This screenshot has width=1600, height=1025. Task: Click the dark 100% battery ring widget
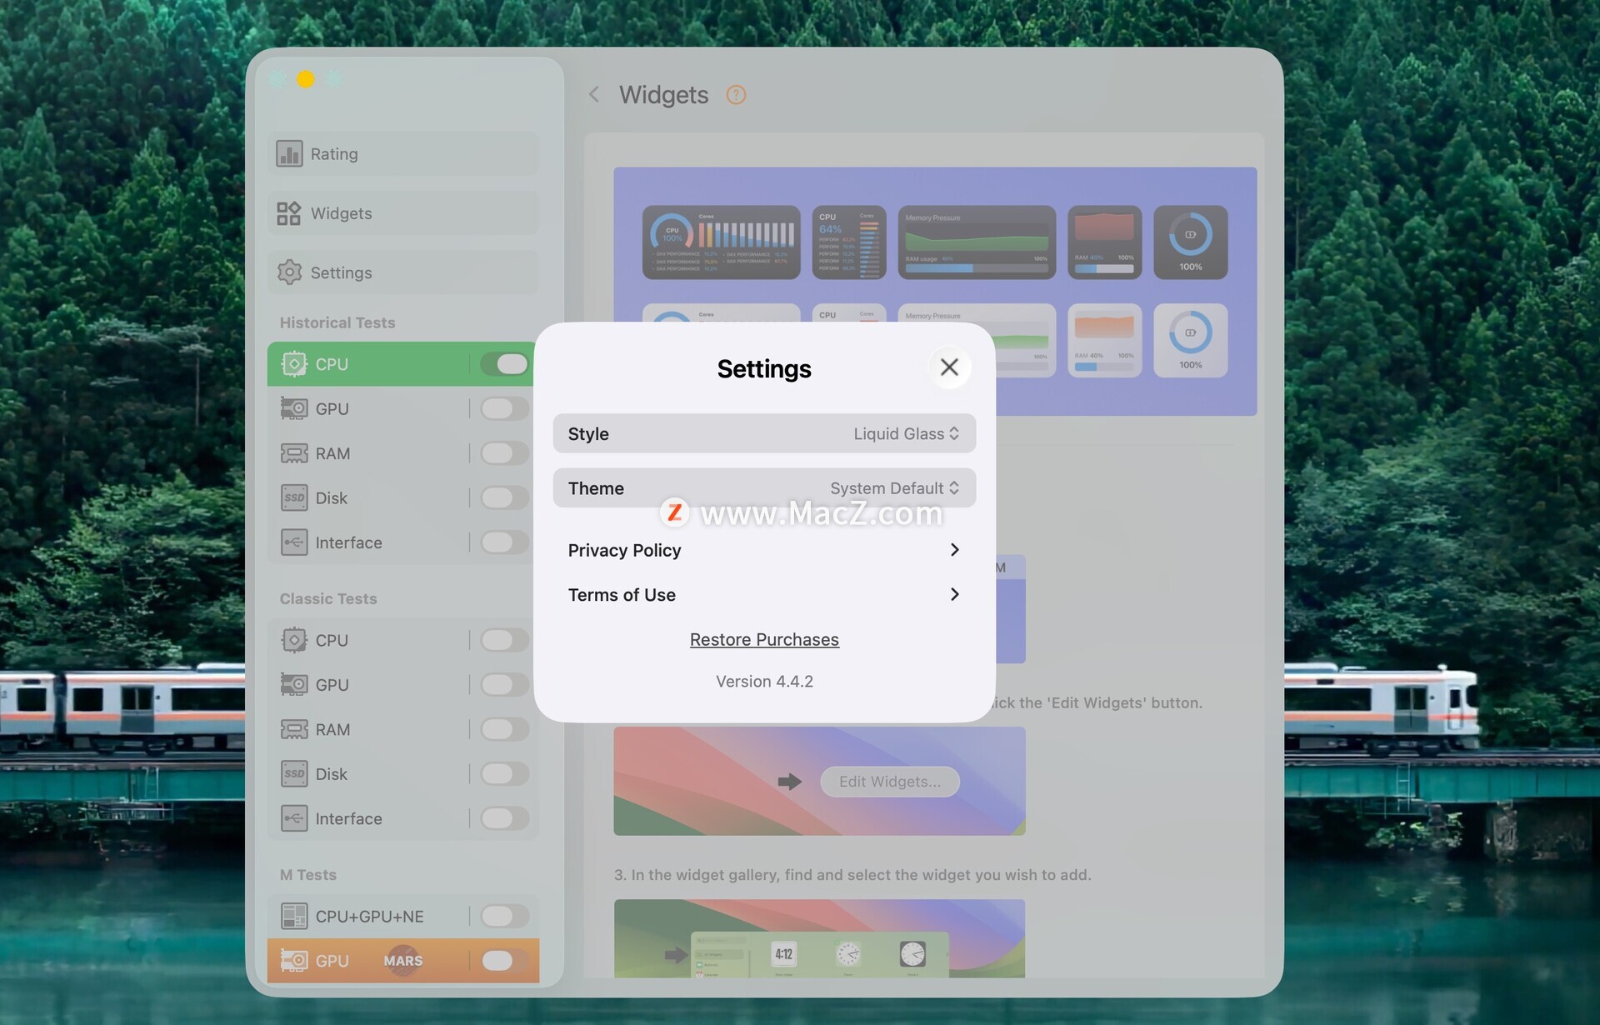(1190, 242)
